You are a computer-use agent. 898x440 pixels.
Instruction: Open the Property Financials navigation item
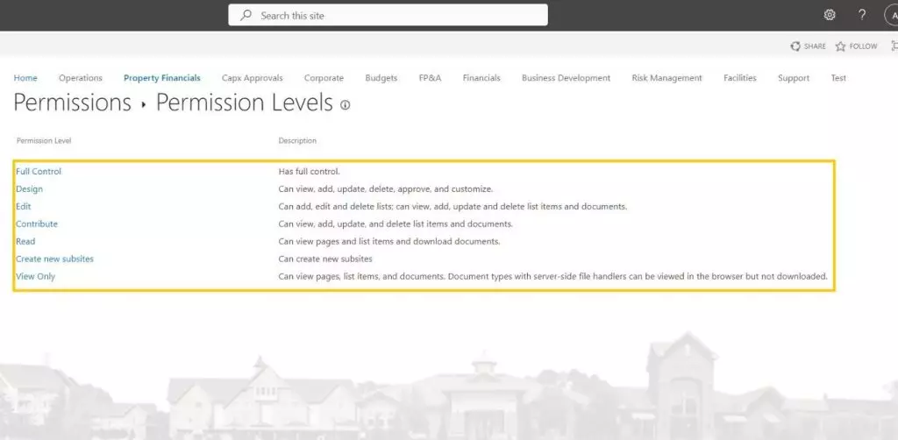(162, 78)
